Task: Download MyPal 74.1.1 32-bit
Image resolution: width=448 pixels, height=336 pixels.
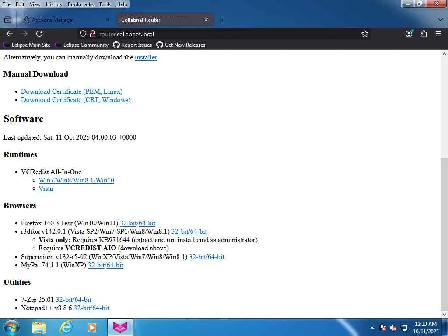Action: click(x=96, y=265)
